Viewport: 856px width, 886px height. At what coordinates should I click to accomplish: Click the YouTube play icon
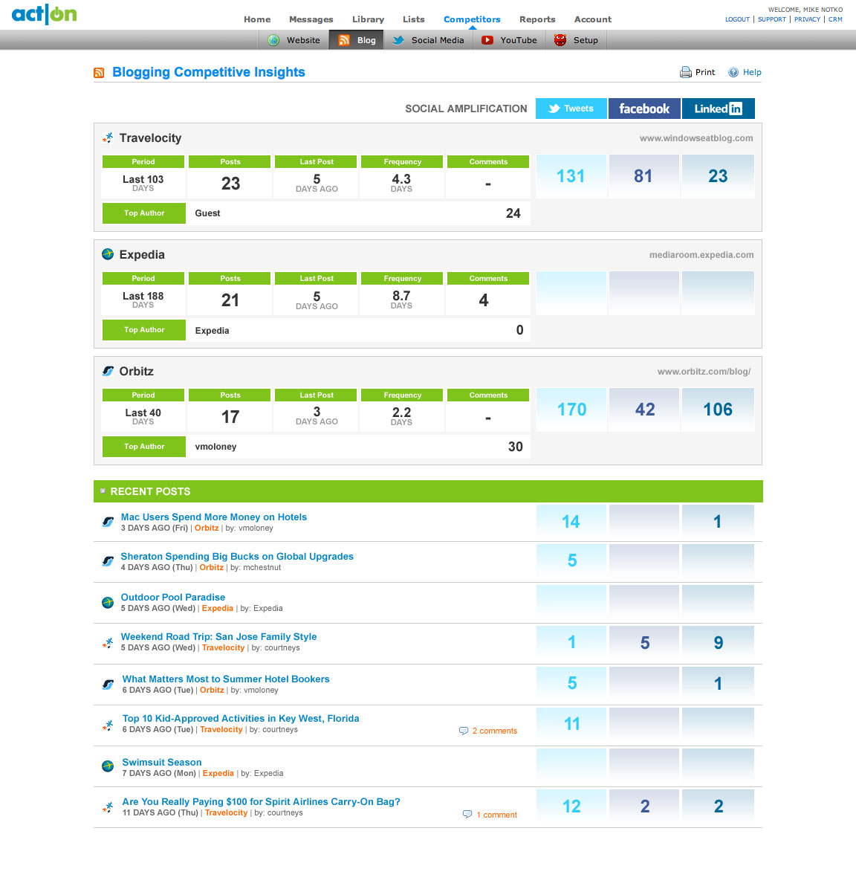click(x=487, y=40)
